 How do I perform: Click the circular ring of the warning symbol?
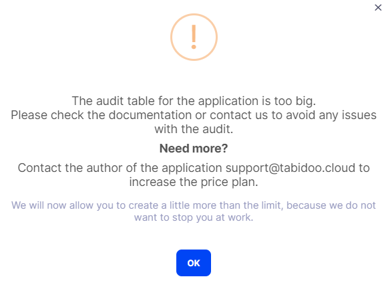pyautogui.click(x=173, y=37)
